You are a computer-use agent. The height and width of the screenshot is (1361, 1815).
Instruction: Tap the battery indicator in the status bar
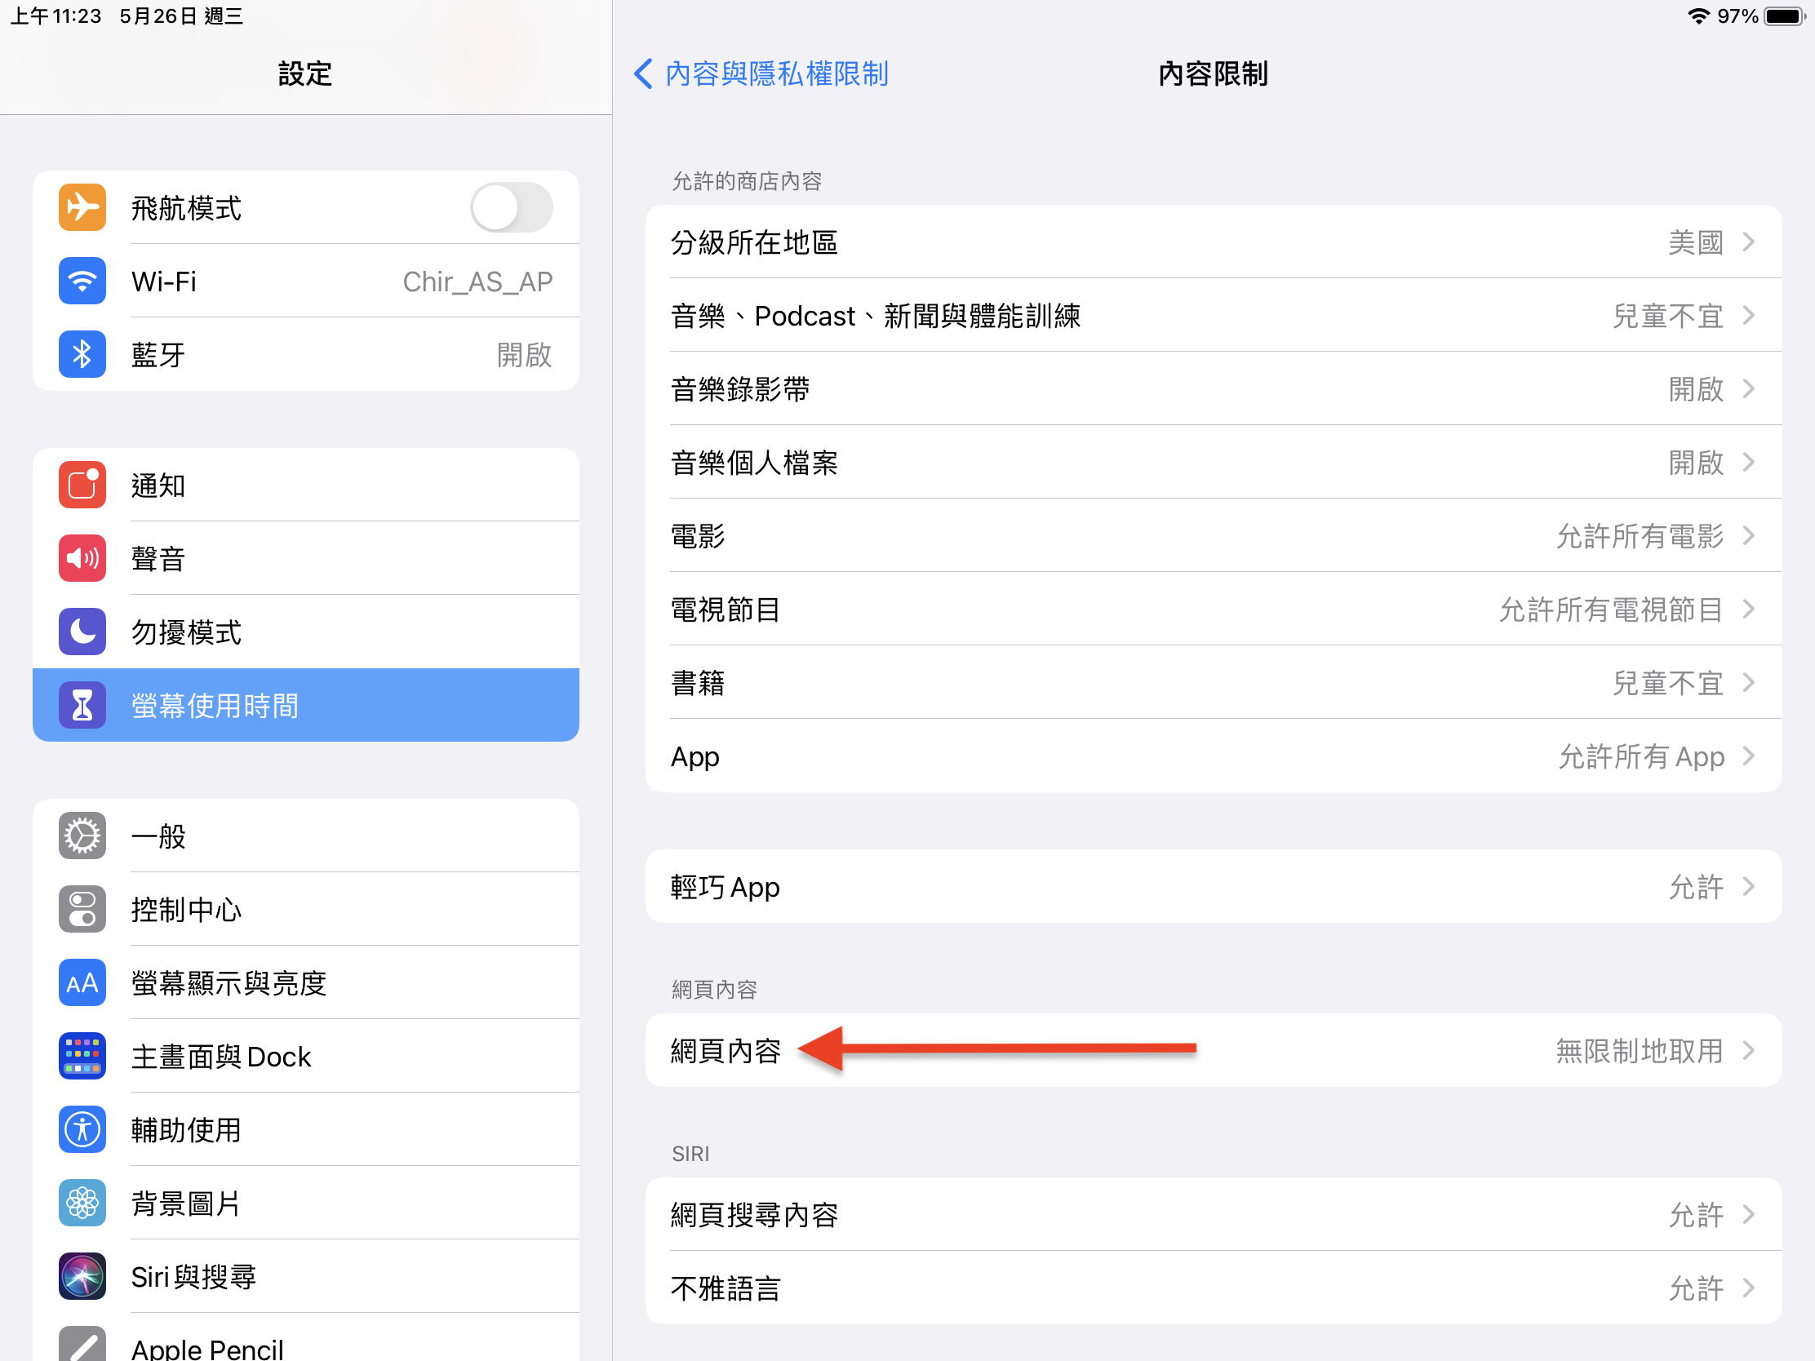[1787, 16]
